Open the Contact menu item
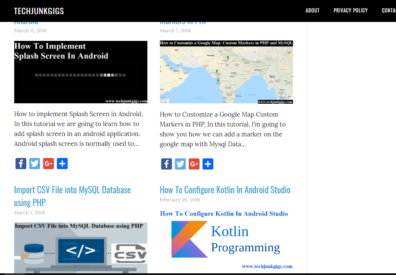 tap(389, 11)
